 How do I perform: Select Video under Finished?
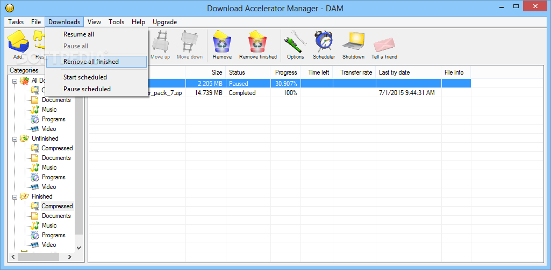point(49,245)
